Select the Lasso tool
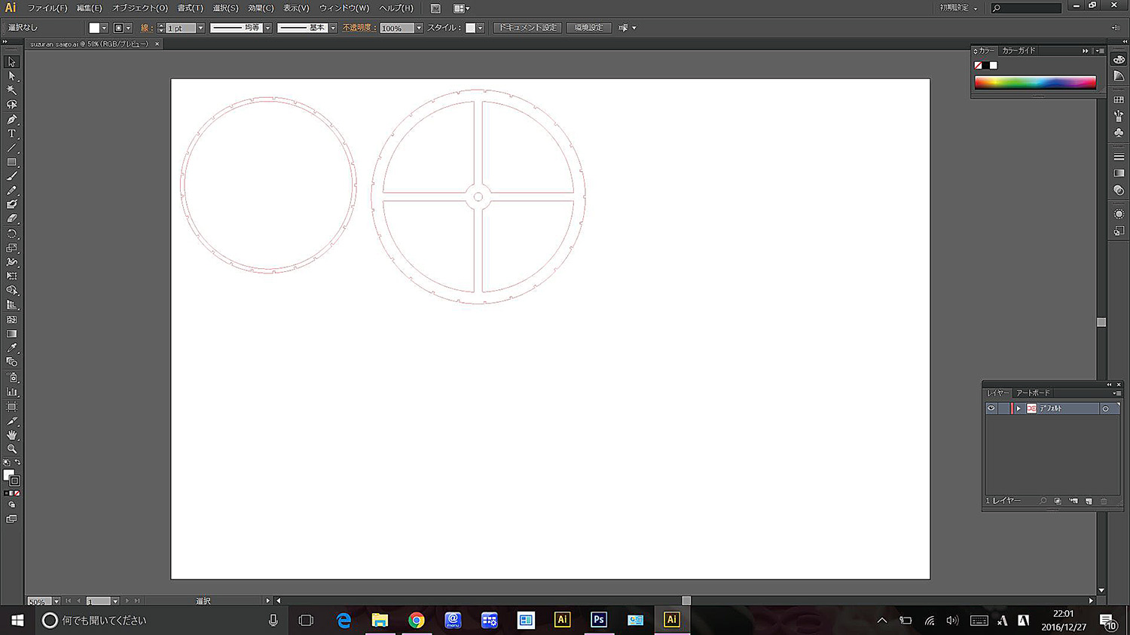Screen dimensions: 1130x635 11,105
